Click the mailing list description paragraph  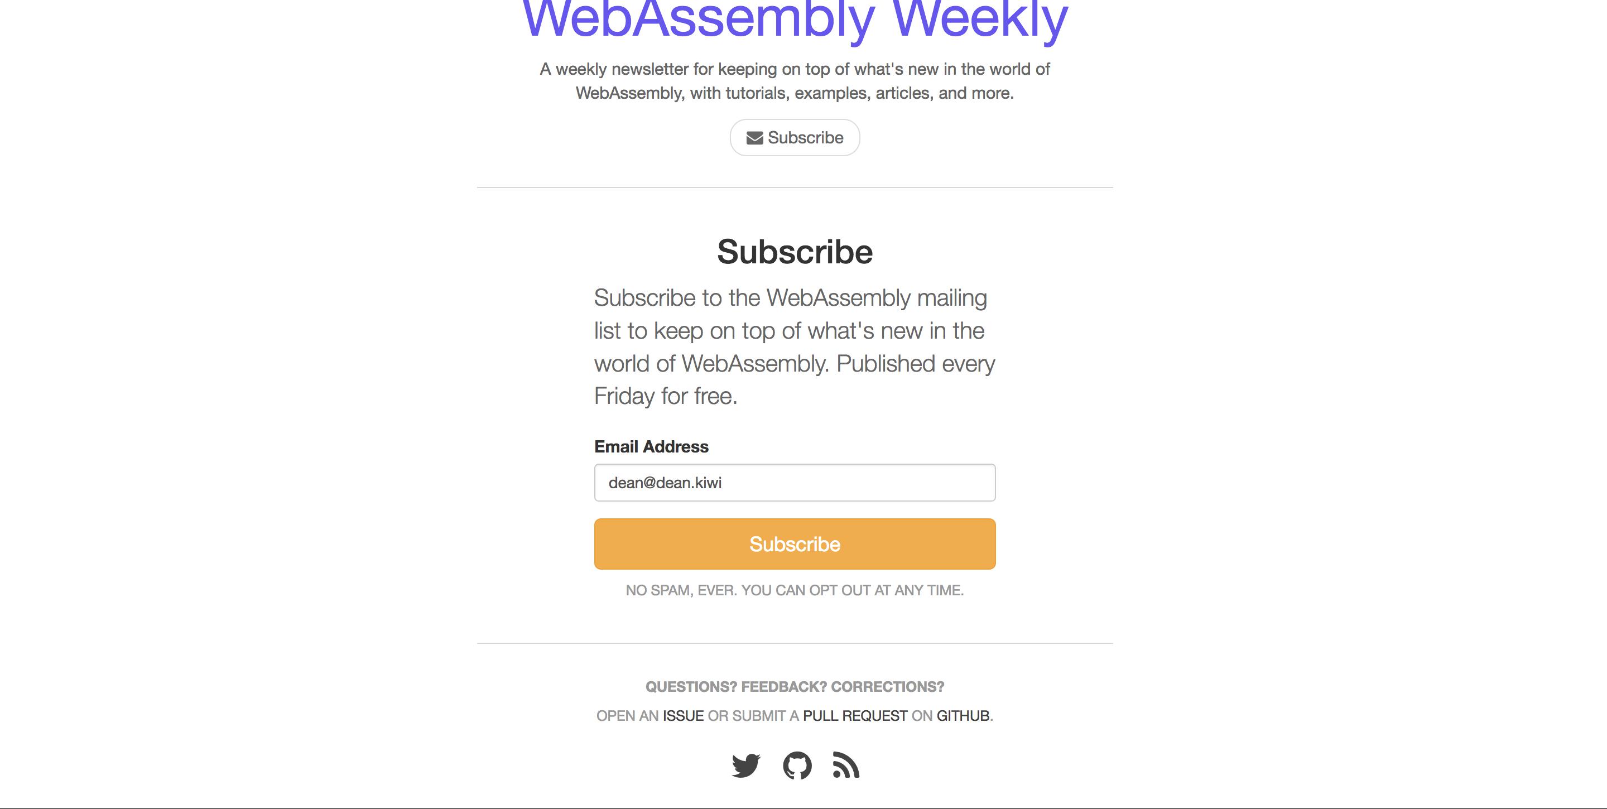point(795,347)
